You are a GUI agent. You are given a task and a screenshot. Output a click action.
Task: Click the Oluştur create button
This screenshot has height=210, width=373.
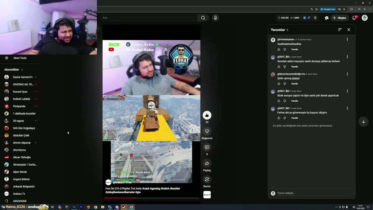coord(339,18)
